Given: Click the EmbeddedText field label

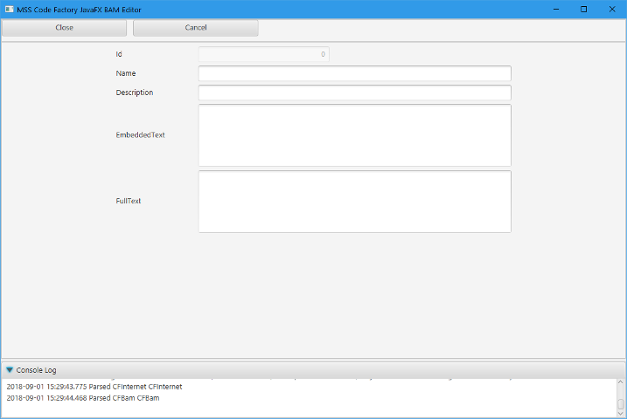Looking at the screenshot, I should pyautogui.click(x=140, y=135).
